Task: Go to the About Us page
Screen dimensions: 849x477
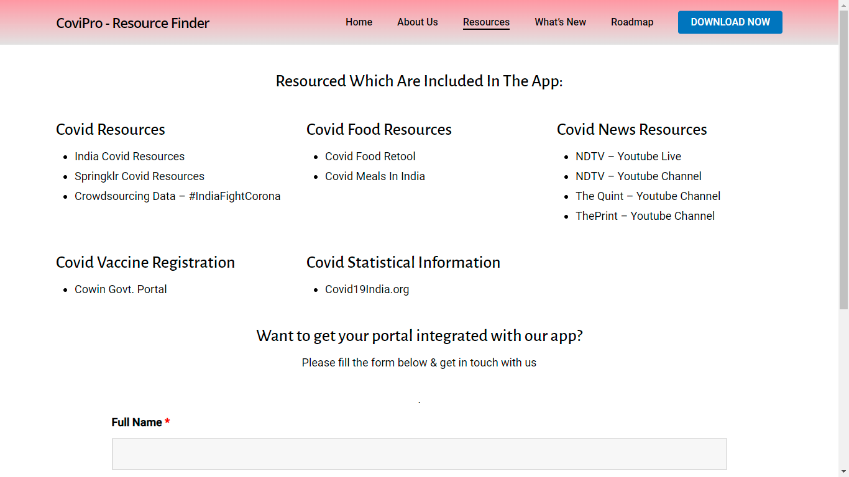Action: 417,22
